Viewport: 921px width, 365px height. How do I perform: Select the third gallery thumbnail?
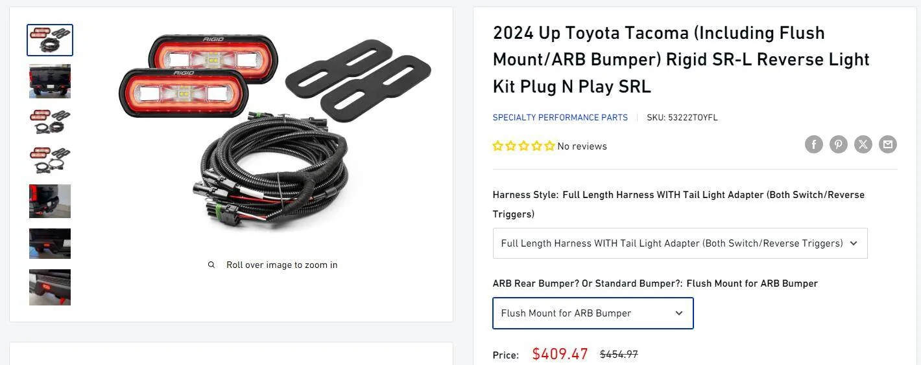pyautogui.click(x=50, y=122)
